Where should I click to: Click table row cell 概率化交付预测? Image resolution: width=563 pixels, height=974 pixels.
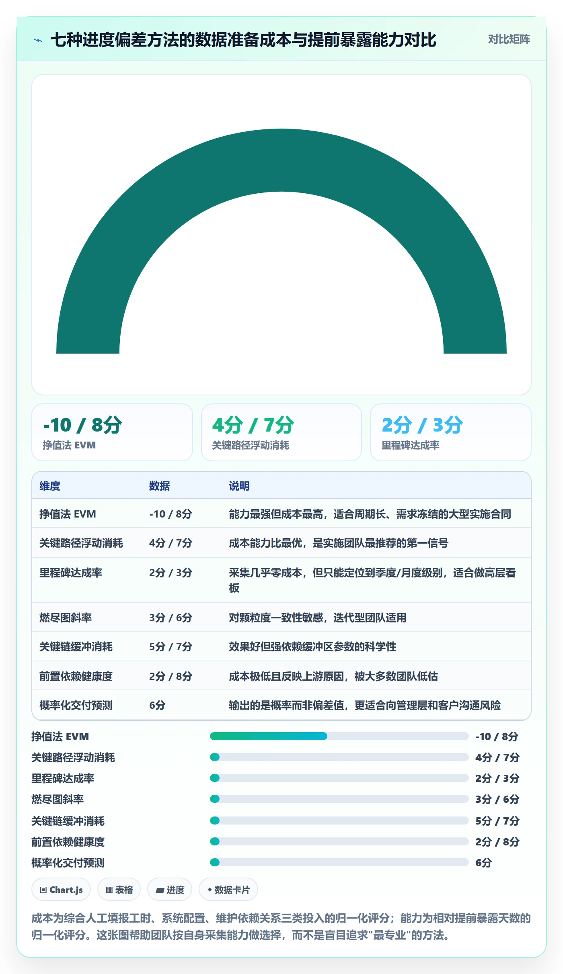click(76, 705)
